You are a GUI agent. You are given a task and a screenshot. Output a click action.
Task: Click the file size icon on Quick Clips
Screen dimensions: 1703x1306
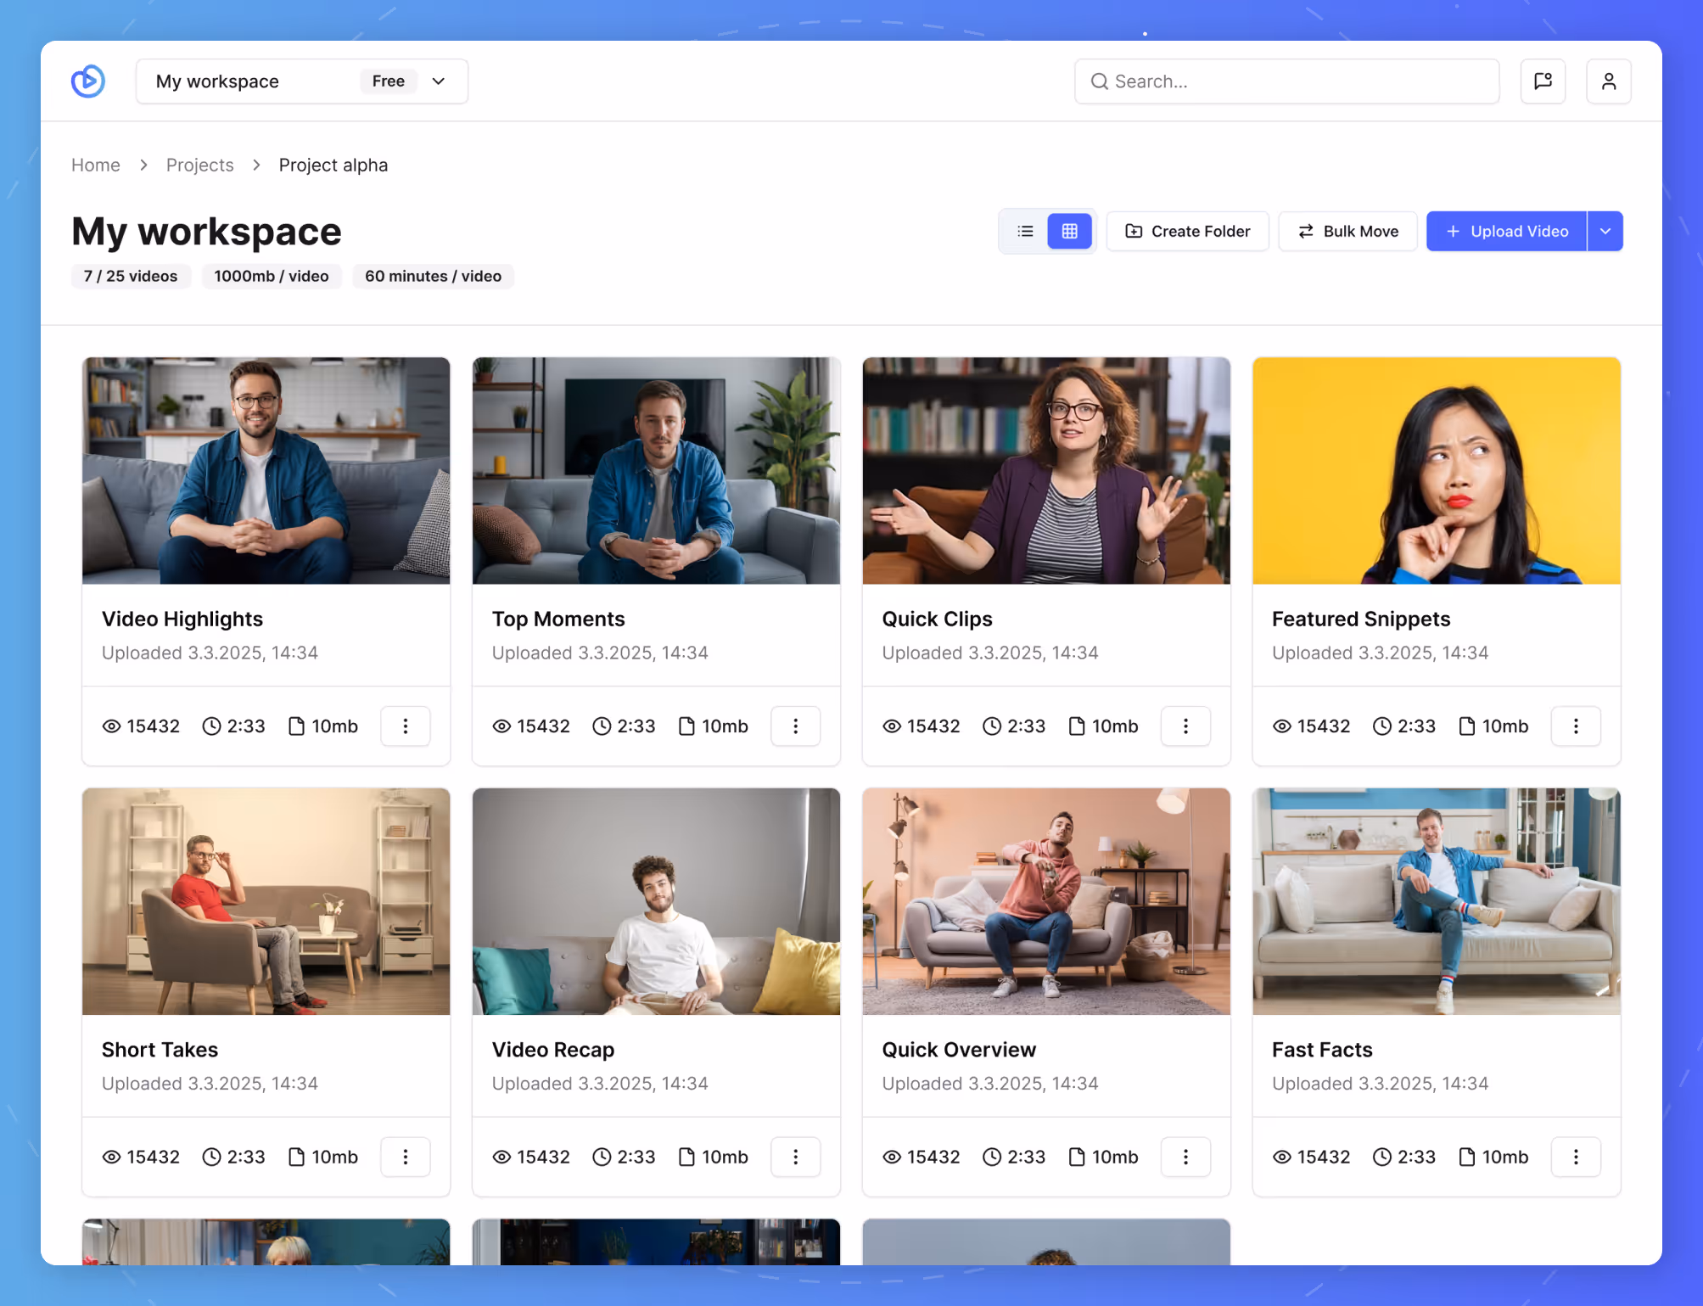(1076, 726)
